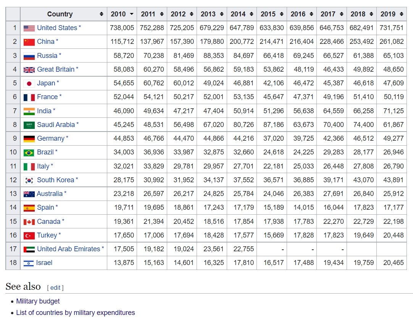Open the Turkey country link
The height and width of the screenshot is (318, 413).
pyautogui.click(x=47, y=235)
